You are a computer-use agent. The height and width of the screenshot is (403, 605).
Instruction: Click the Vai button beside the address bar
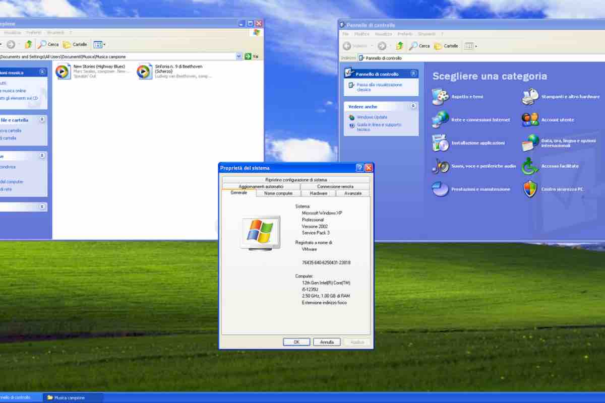252,56
